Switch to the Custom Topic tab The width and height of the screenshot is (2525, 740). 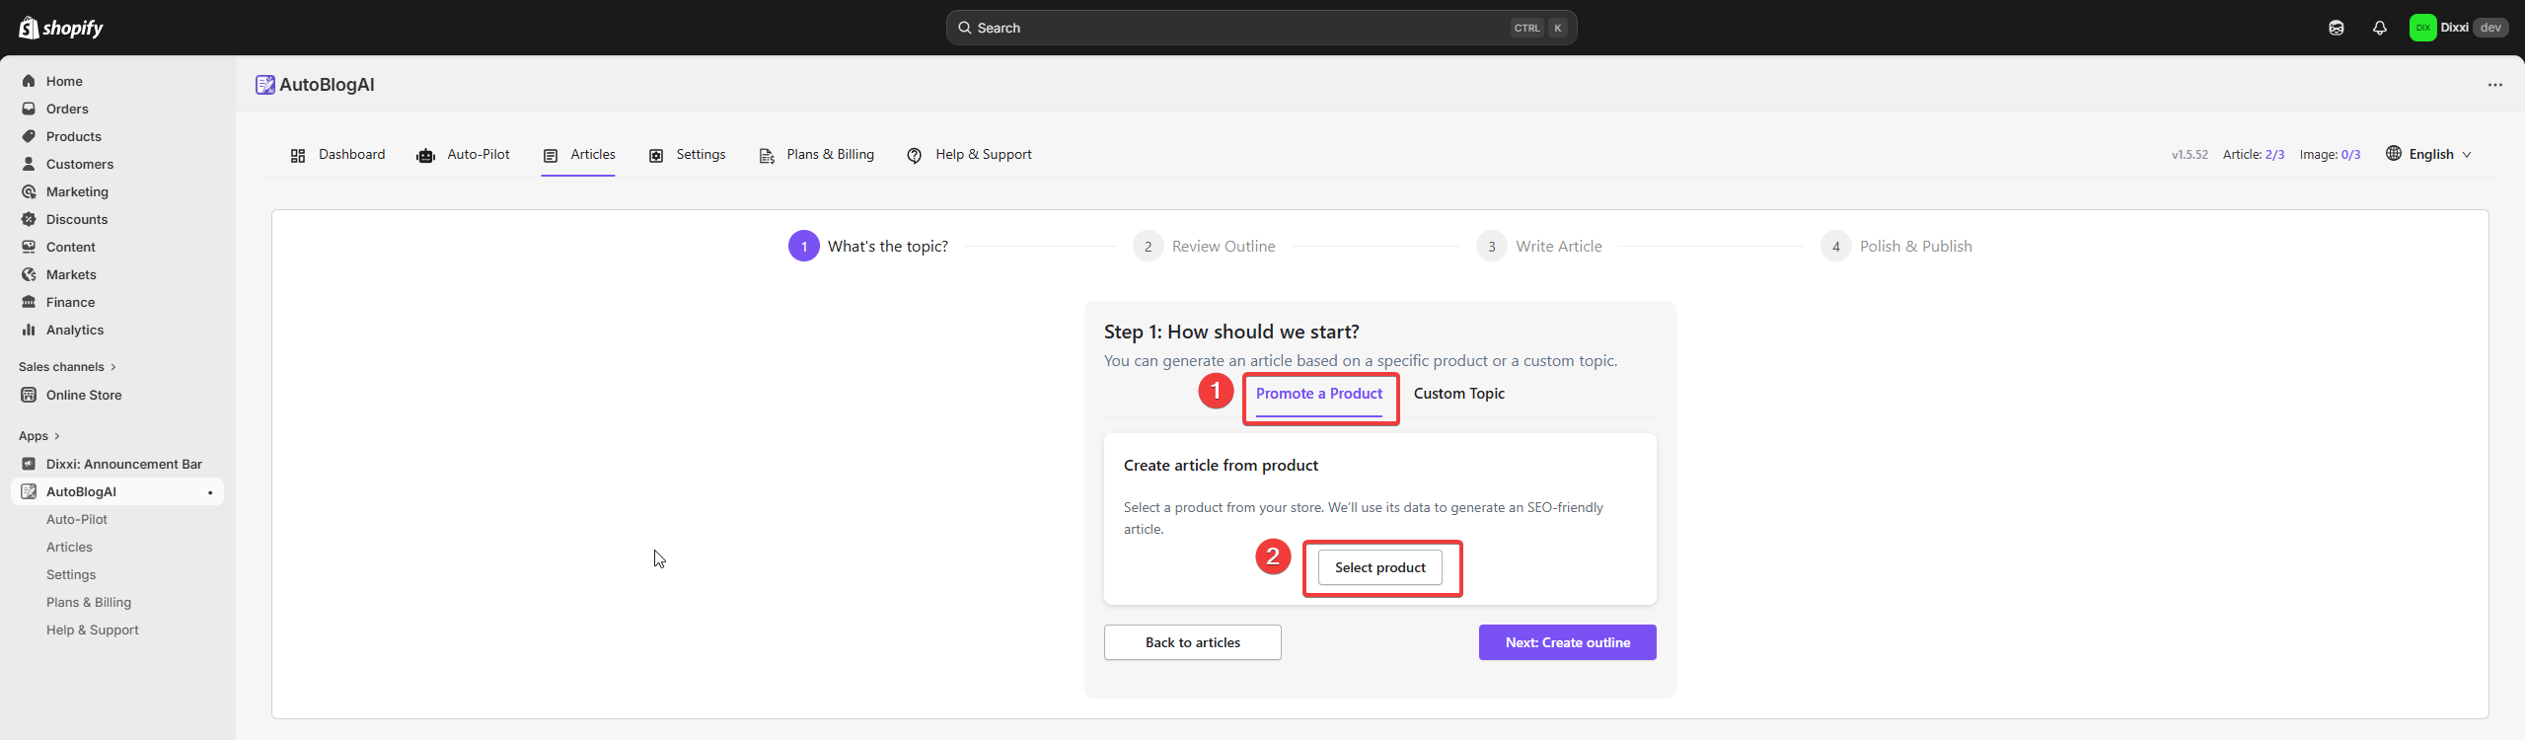[x=1458, y=394]
